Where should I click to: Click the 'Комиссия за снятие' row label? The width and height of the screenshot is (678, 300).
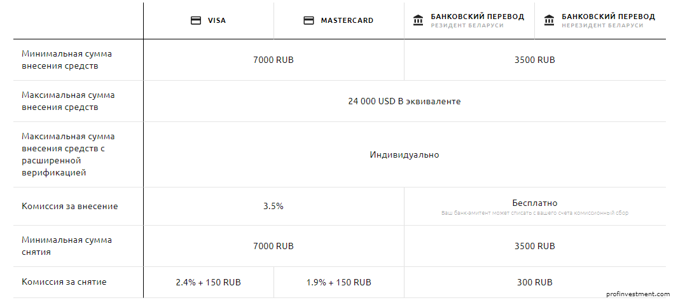click(x=64, y=282)
